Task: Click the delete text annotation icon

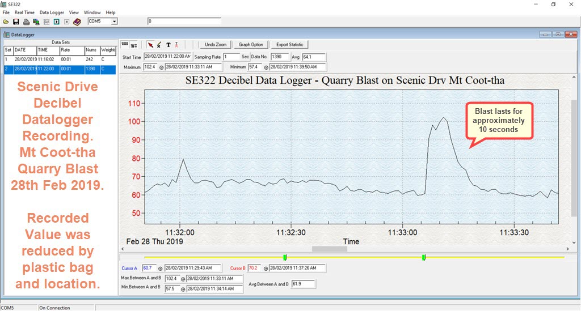Action: point(177,45)
